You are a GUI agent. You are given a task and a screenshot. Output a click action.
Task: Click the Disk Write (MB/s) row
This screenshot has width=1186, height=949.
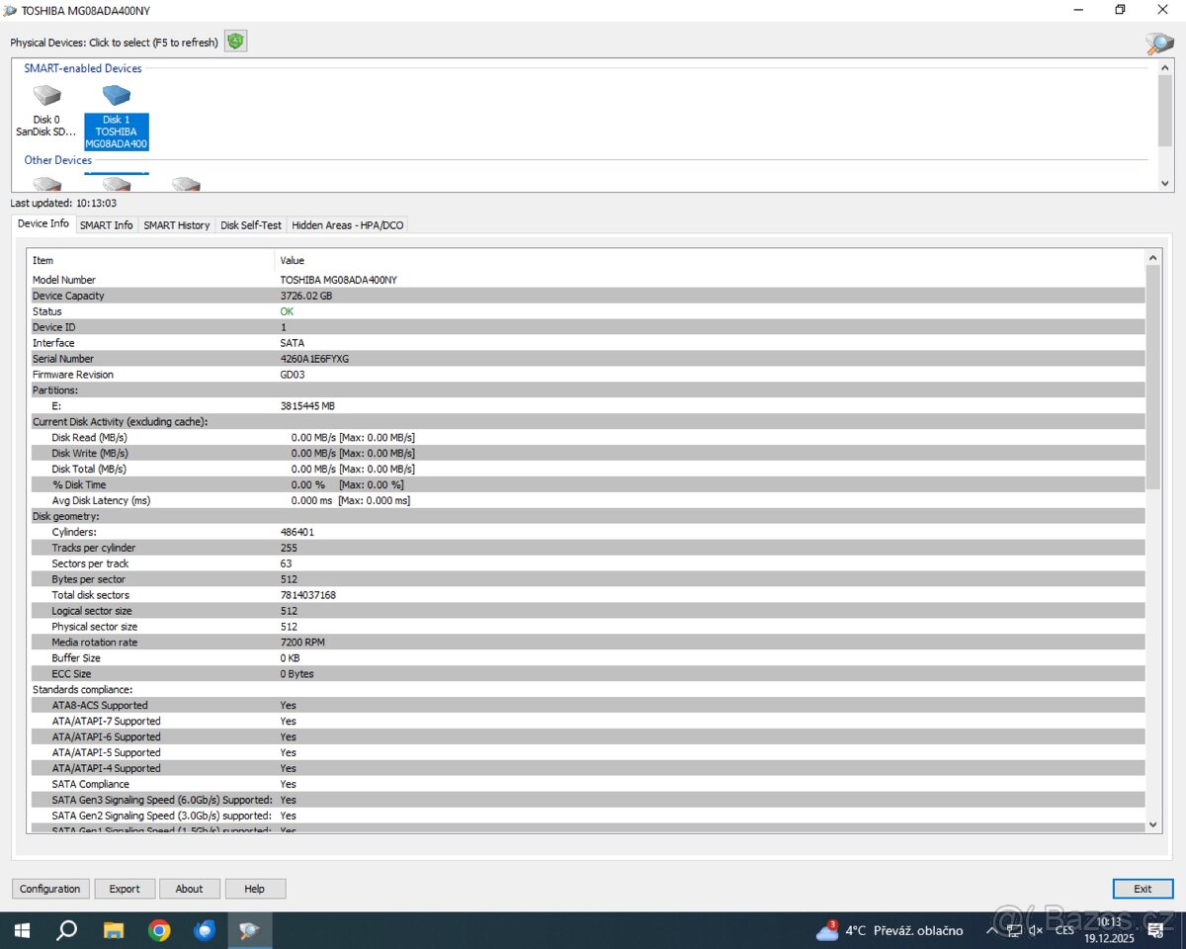(587, 453)
